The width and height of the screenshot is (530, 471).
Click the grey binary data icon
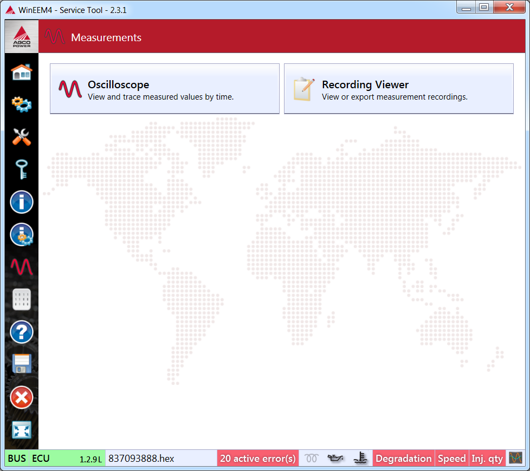click(x=22, y=299)
